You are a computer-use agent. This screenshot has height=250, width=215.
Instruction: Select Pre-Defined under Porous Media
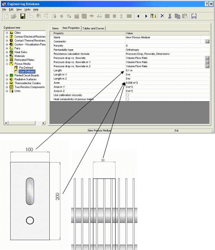[26, 68]
